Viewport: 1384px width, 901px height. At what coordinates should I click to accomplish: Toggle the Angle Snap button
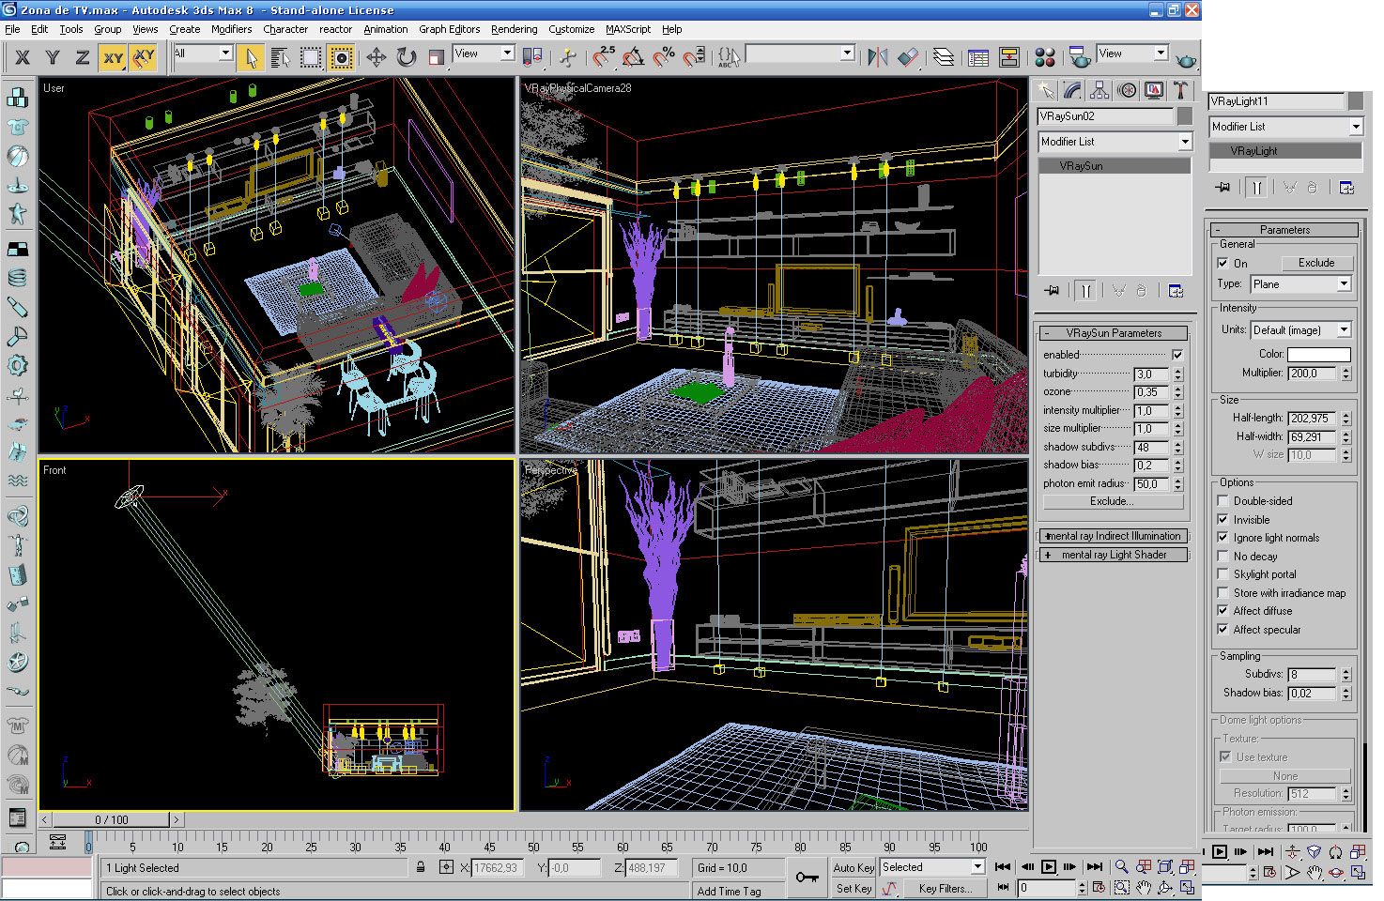pyautogui.click(x=634, y=58)
